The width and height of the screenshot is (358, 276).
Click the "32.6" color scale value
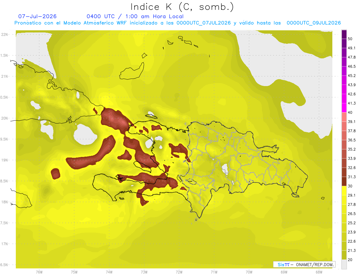[x=352, y=168]
